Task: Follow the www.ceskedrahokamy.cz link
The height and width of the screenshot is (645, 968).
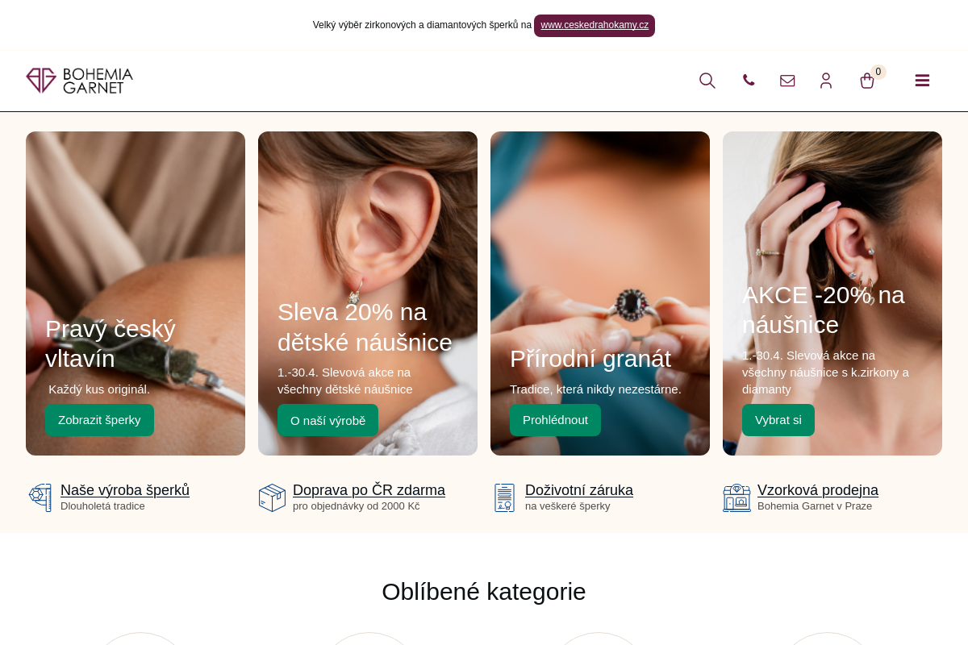Action: [x=595, y=25]
